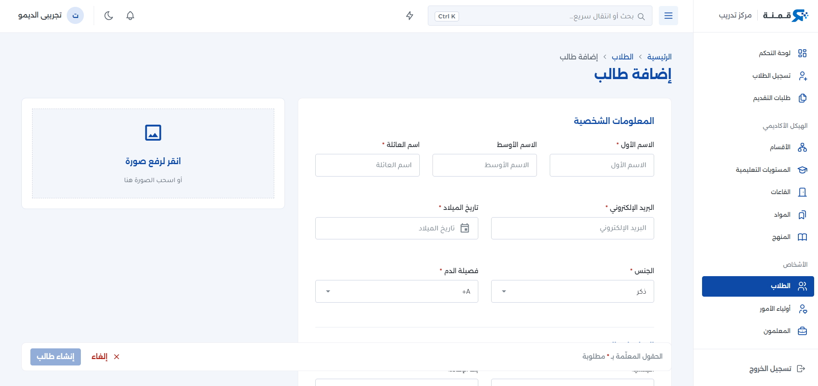Click the image upload icon
818x386 pixels.
tap(153, 133)
